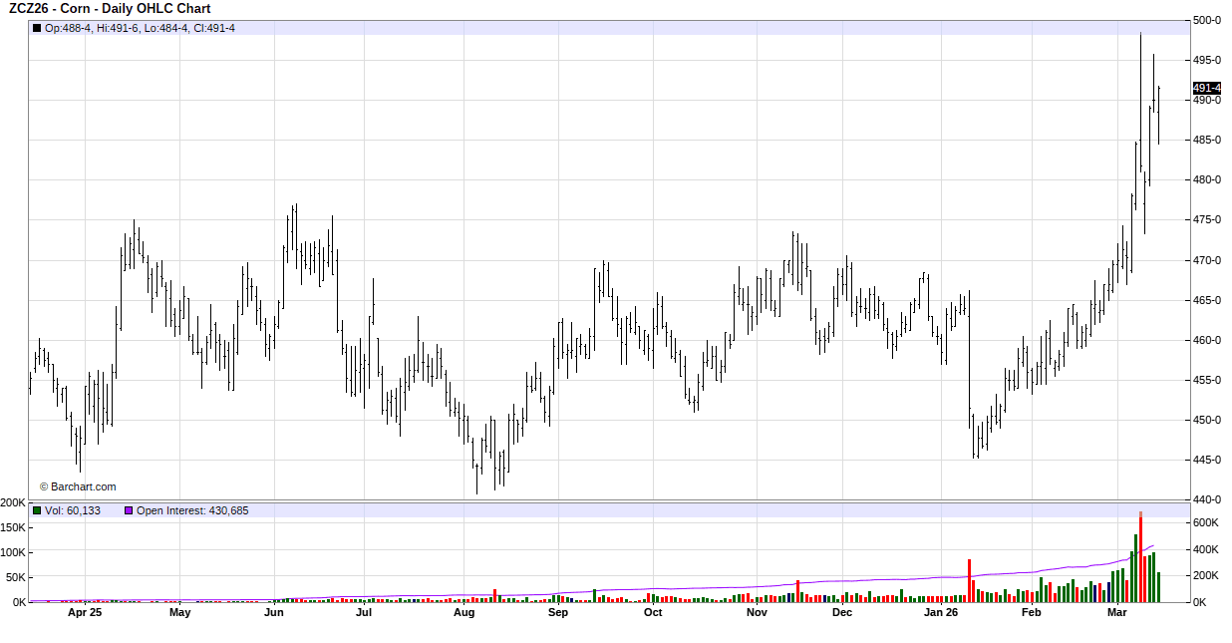The width and height of the screenshot is (1232, 643).
Task: Select the Mar label on date axis
Action: coord(1117,613)
